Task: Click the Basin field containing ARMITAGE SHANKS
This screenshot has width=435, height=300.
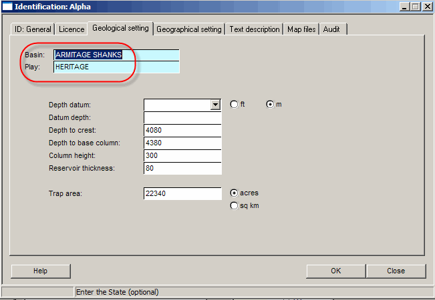Action: tap(116, 55)
